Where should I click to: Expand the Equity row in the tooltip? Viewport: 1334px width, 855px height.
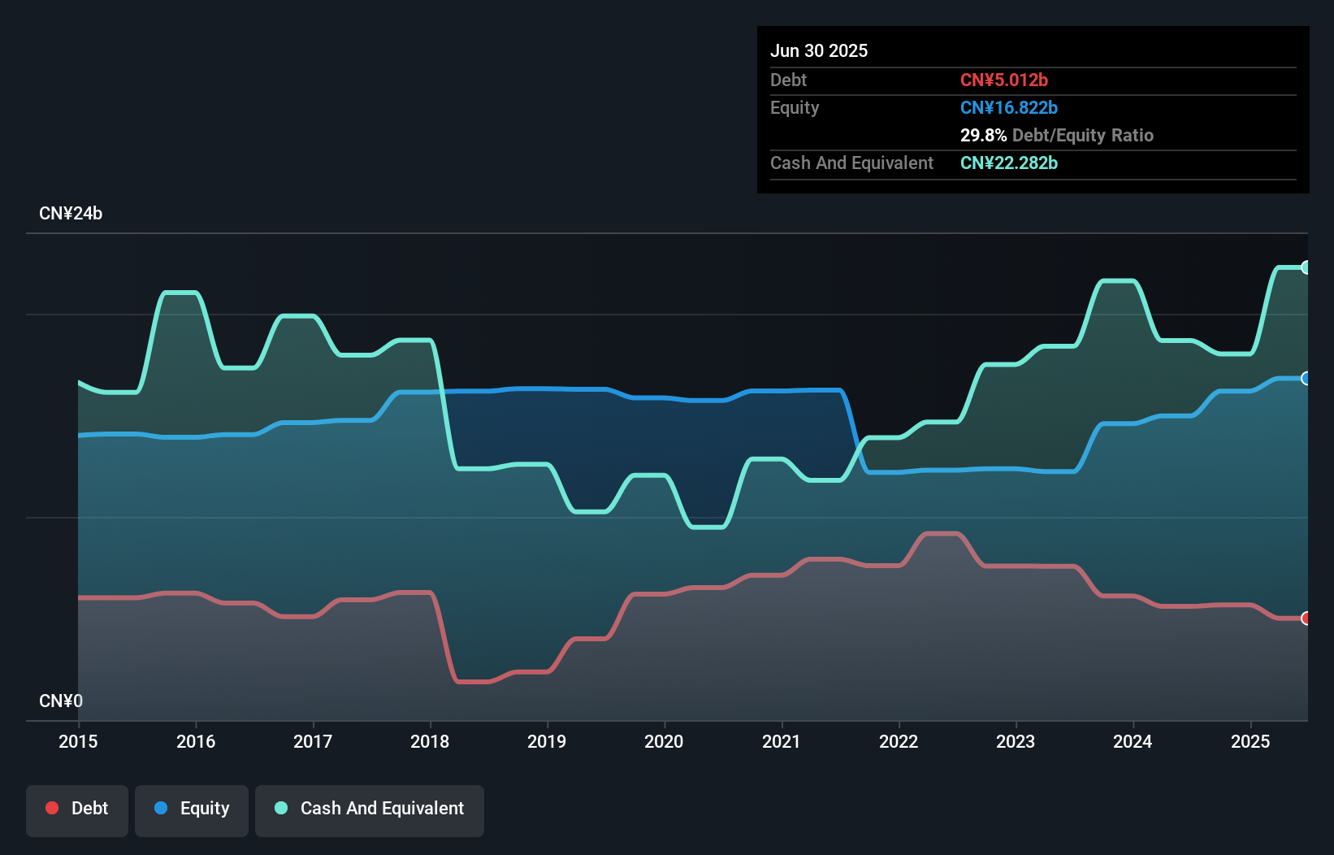(x=795, y=107)
